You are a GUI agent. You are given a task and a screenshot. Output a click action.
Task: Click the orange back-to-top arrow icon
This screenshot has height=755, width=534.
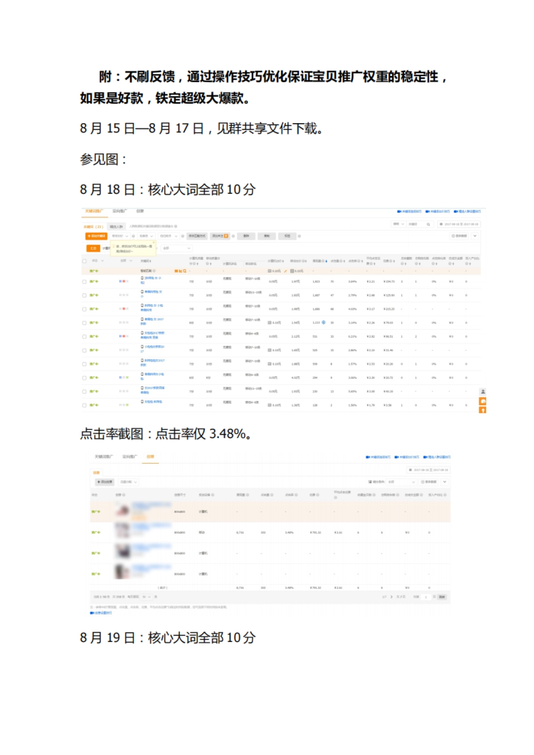[x=482, y=410]
